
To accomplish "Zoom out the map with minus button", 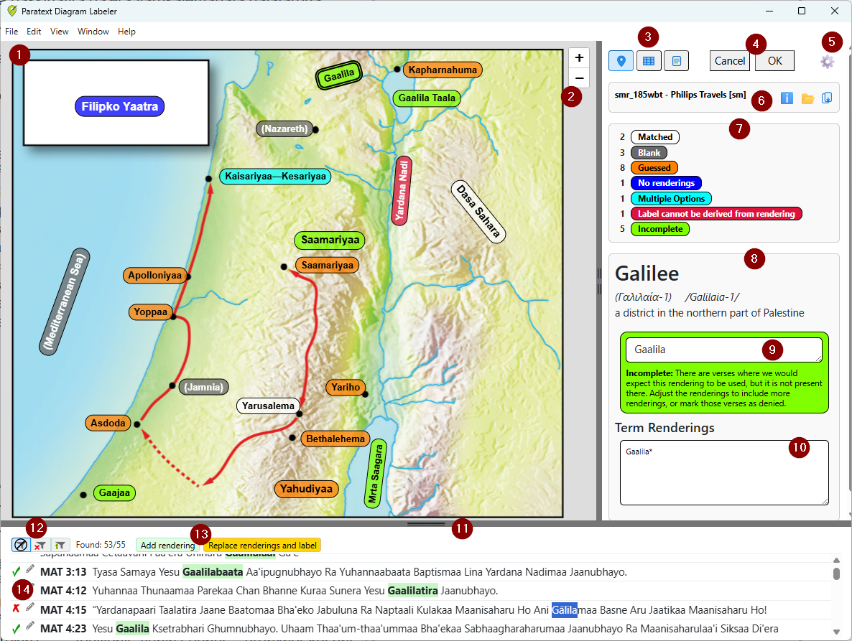I will [578, 78].
